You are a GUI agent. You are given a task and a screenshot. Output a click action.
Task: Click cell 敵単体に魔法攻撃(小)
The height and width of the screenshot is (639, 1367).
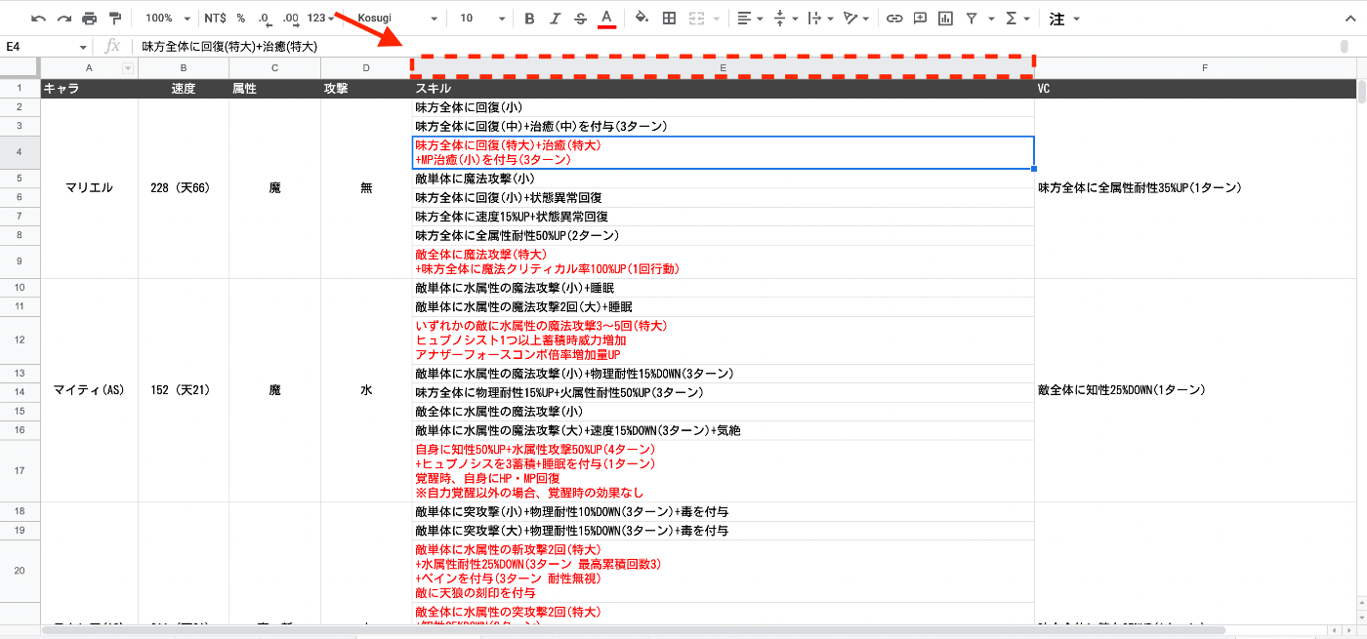point(723,180)
